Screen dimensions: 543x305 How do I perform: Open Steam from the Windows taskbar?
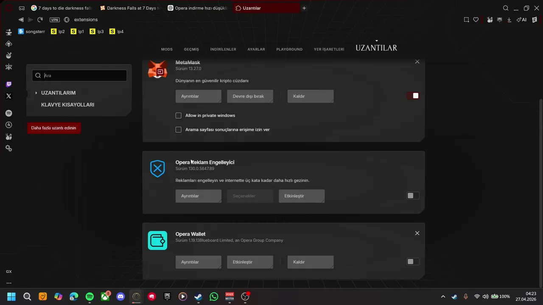coord(198,297)
